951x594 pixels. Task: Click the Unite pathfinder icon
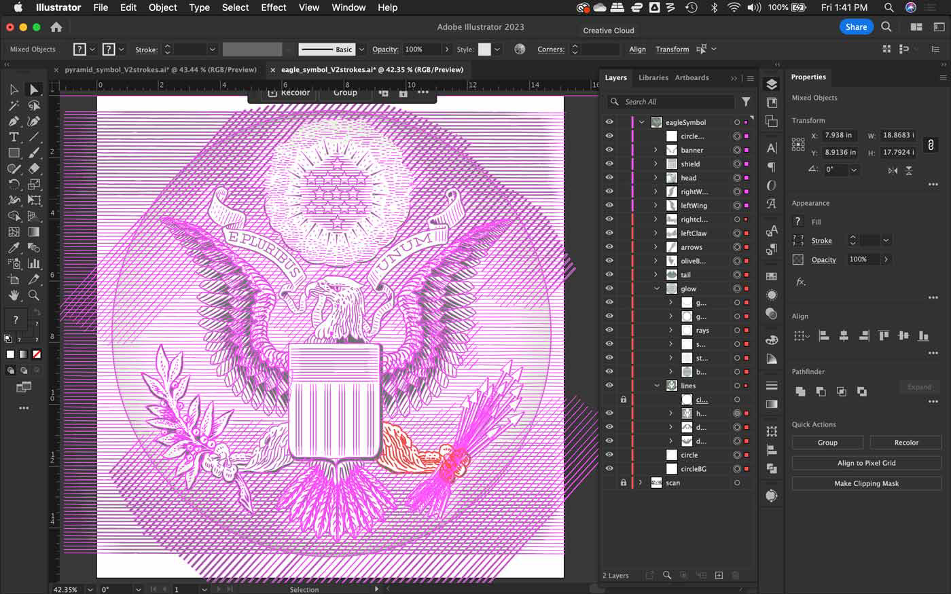(800, 392)
